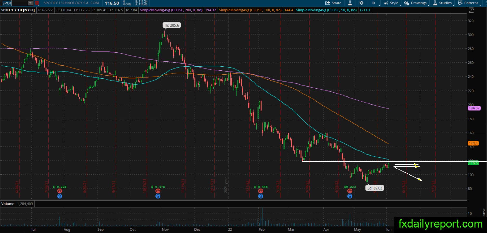Open the Style menu
487x233 pixels.
click(392, 3)
